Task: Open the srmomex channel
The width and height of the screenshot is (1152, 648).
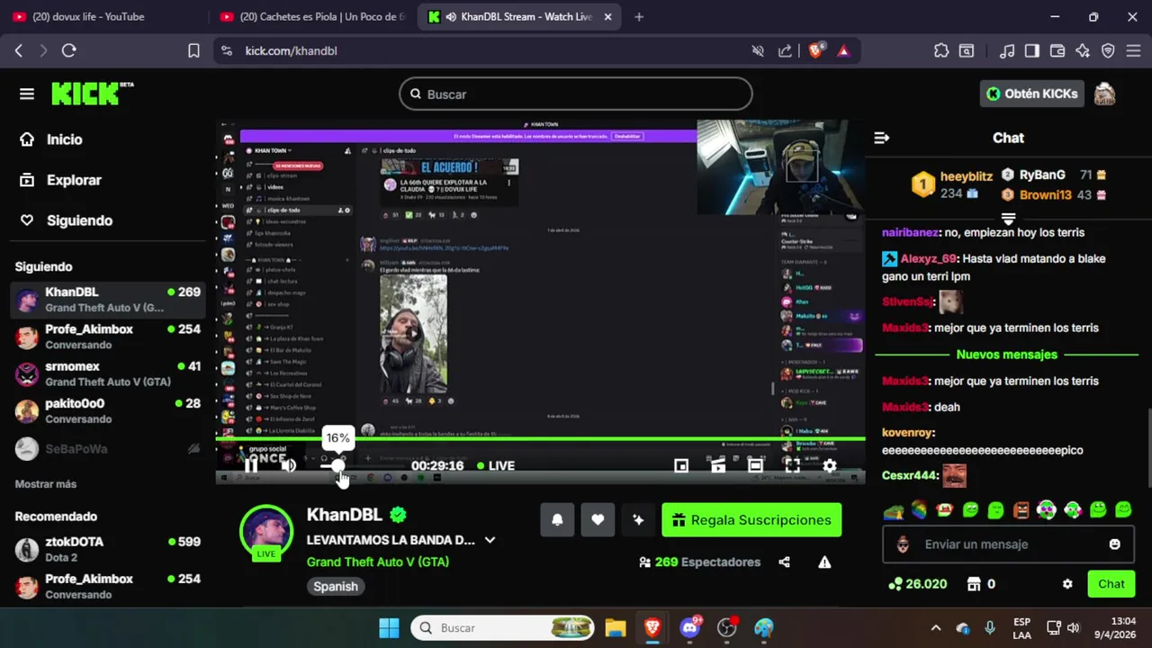Action: tap(107, 373)
